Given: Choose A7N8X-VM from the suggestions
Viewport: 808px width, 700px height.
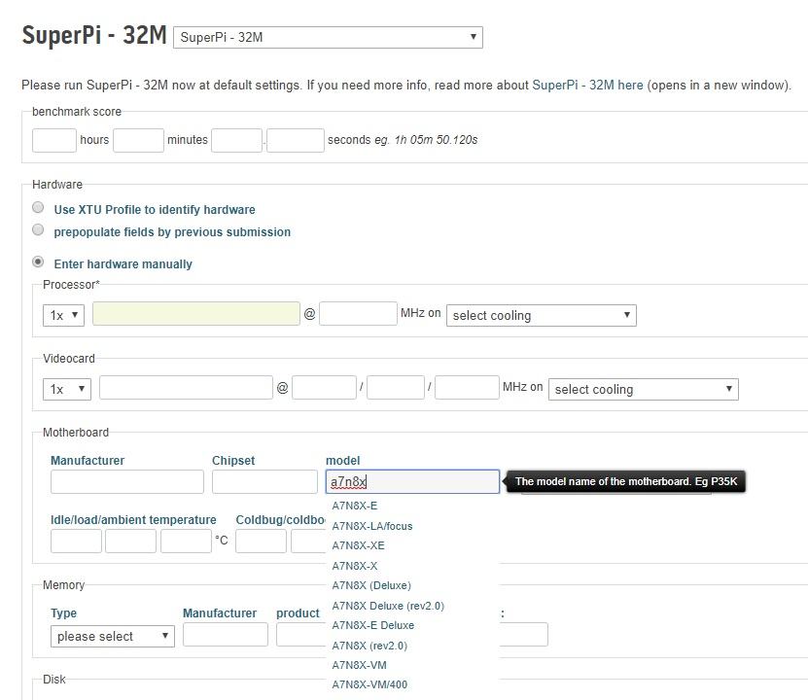Looking at the screenshot, I should pos(359,665).
